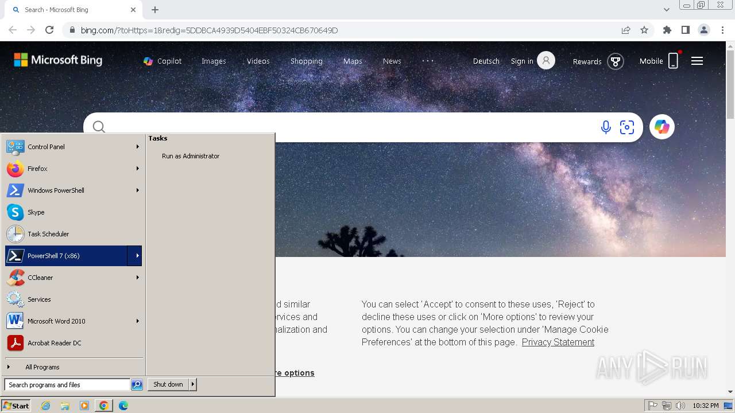Open Bing visual search camera icon

click(x=627, y=127)
